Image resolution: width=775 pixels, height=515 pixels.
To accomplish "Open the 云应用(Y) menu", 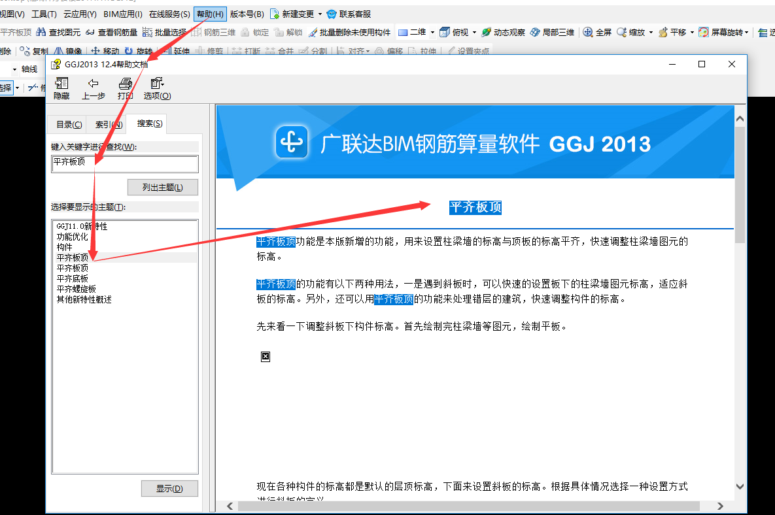I will (x=80, y=14).
